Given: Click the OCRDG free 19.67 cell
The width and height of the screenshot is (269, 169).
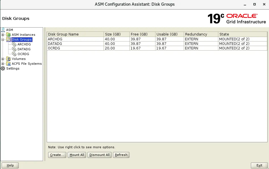Looking at the screenshot, I should tap(142, 48).
